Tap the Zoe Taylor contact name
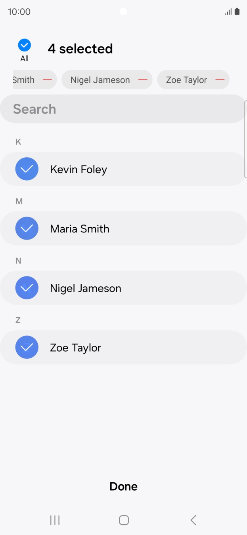 tap(76, 348)
